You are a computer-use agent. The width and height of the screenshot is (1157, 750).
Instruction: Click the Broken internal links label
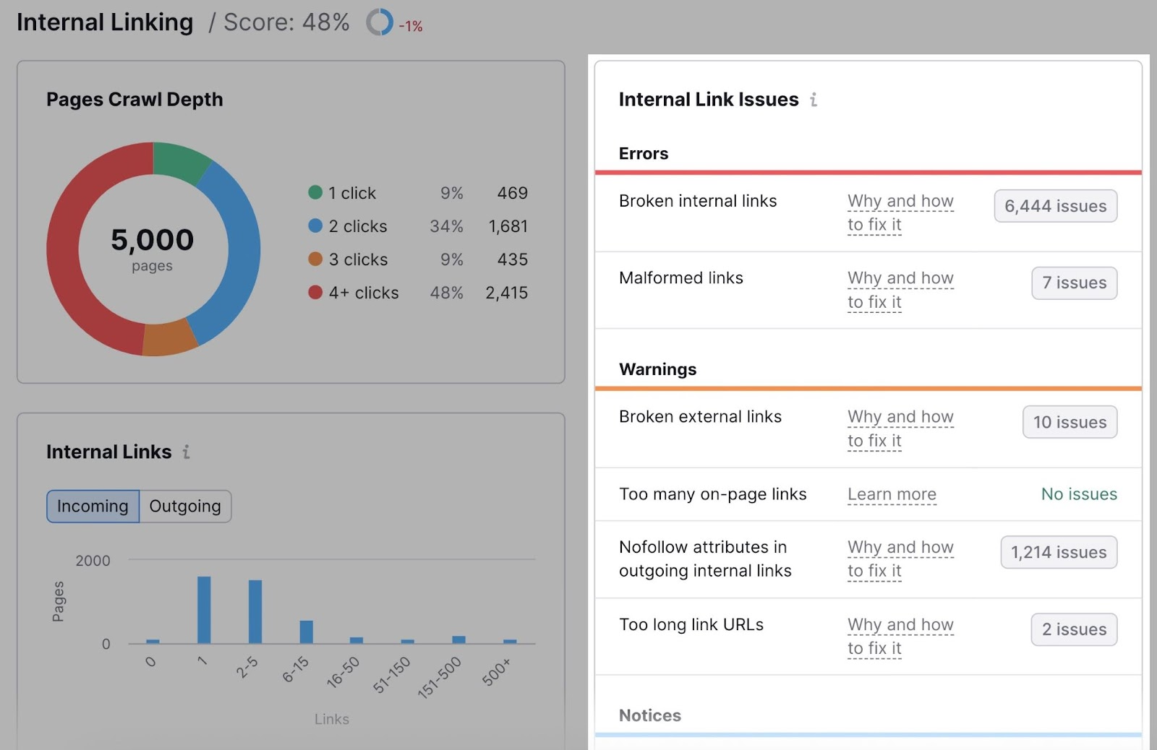pos(698,201)
